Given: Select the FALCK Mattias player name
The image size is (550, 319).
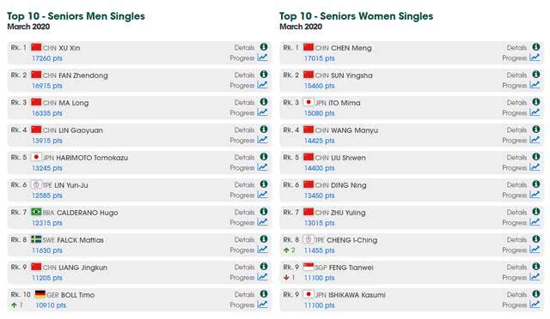Looking at the screenshot, I should 80,240.
